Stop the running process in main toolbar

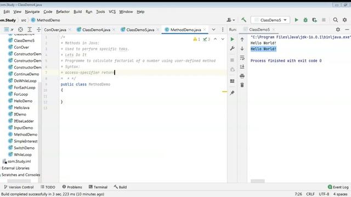[324, 20]
